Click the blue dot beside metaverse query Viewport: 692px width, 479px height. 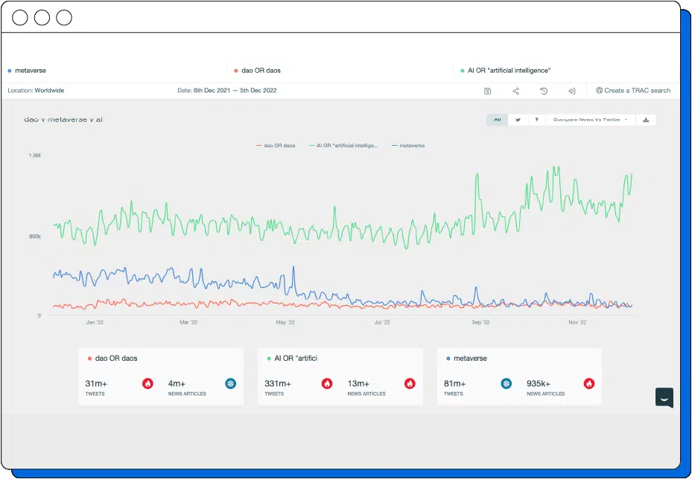9,71
